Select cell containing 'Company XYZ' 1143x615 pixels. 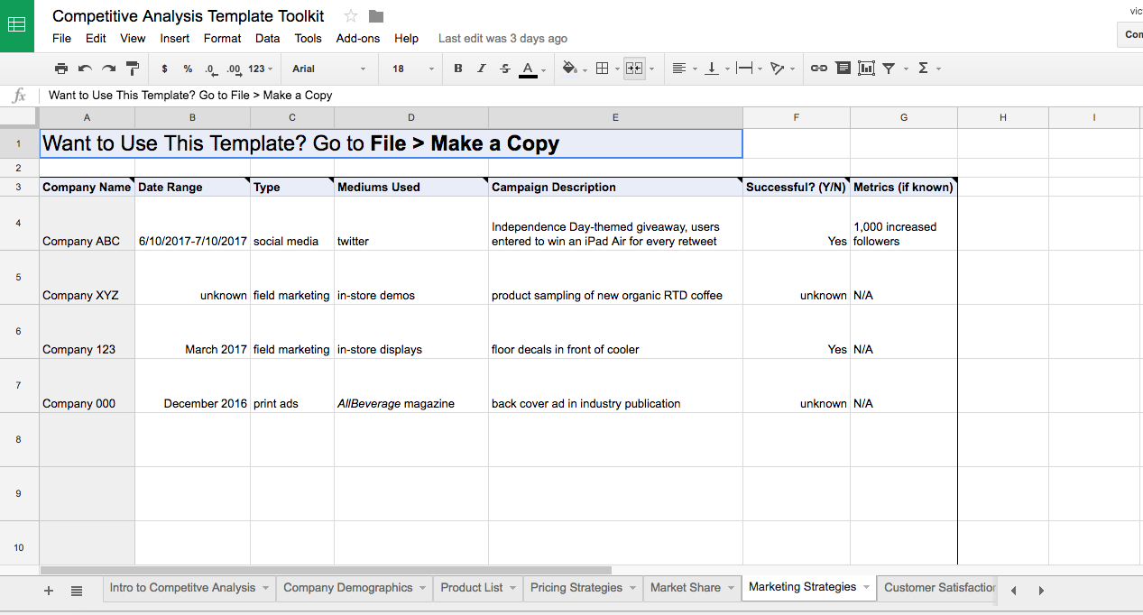[87, 278]
